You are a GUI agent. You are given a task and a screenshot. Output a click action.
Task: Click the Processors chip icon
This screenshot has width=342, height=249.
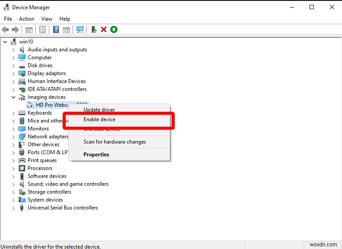(x=22, y=168)
